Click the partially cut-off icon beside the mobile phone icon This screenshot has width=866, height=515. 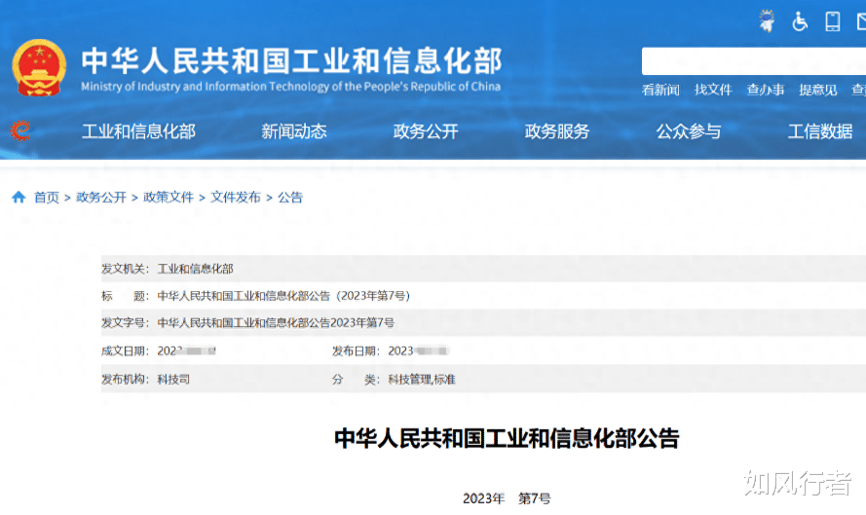861,22
